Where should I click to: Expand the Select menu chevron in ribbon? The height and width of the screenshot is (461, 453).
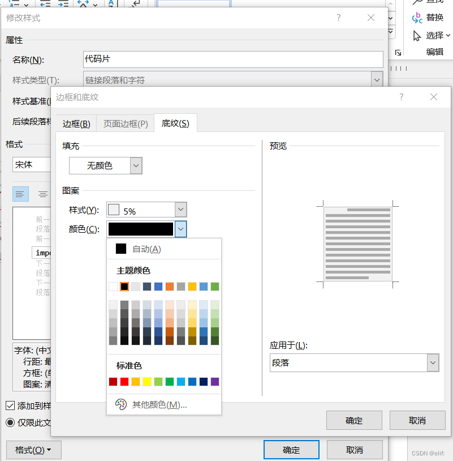(x=448, y=36)
